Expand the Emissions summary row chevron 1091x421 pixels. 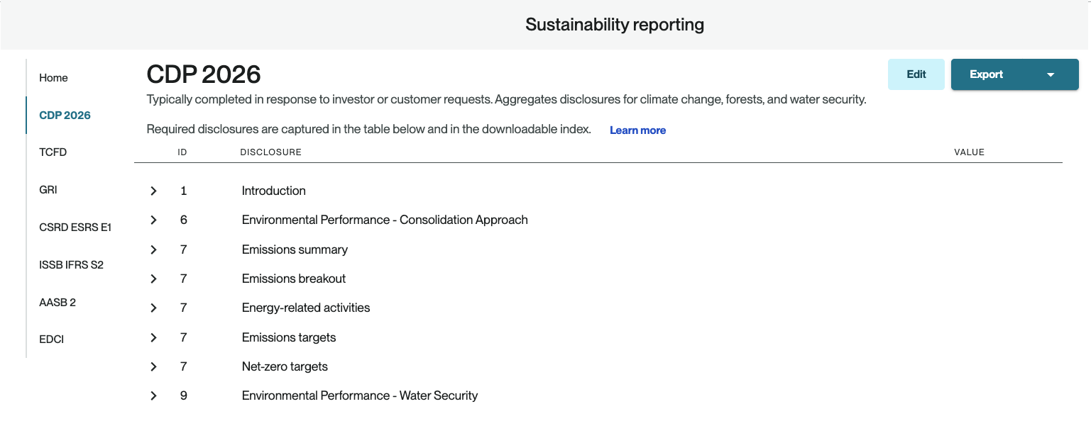153,249
